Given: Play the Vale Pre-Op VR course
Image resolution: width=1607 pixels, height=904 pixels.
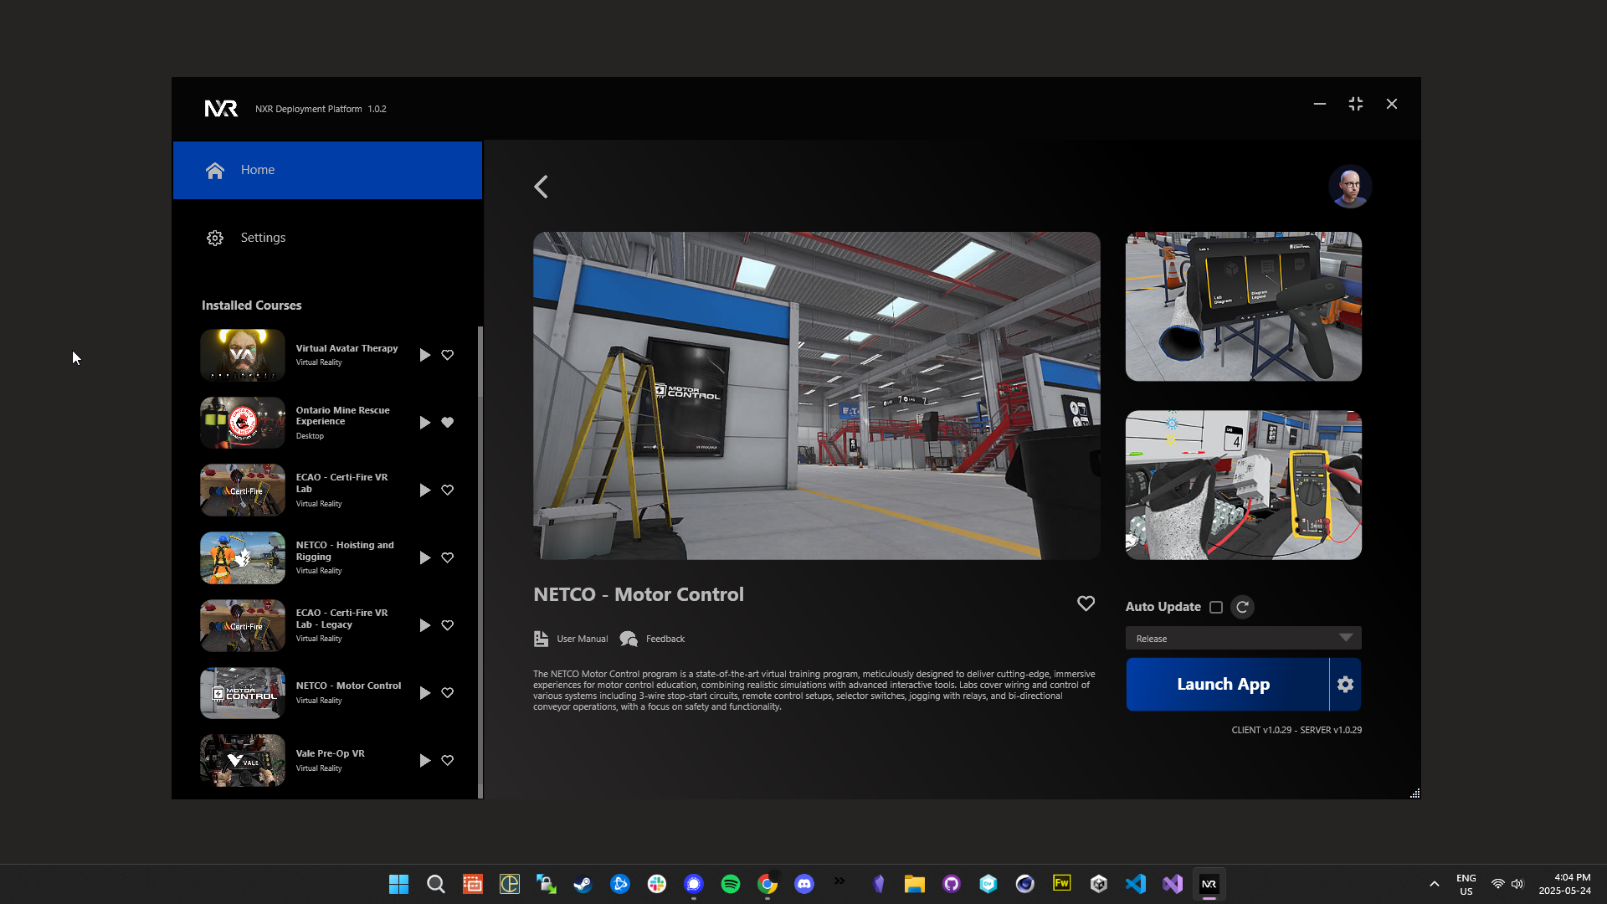Looking at the screenshot, I should [424, 760].
